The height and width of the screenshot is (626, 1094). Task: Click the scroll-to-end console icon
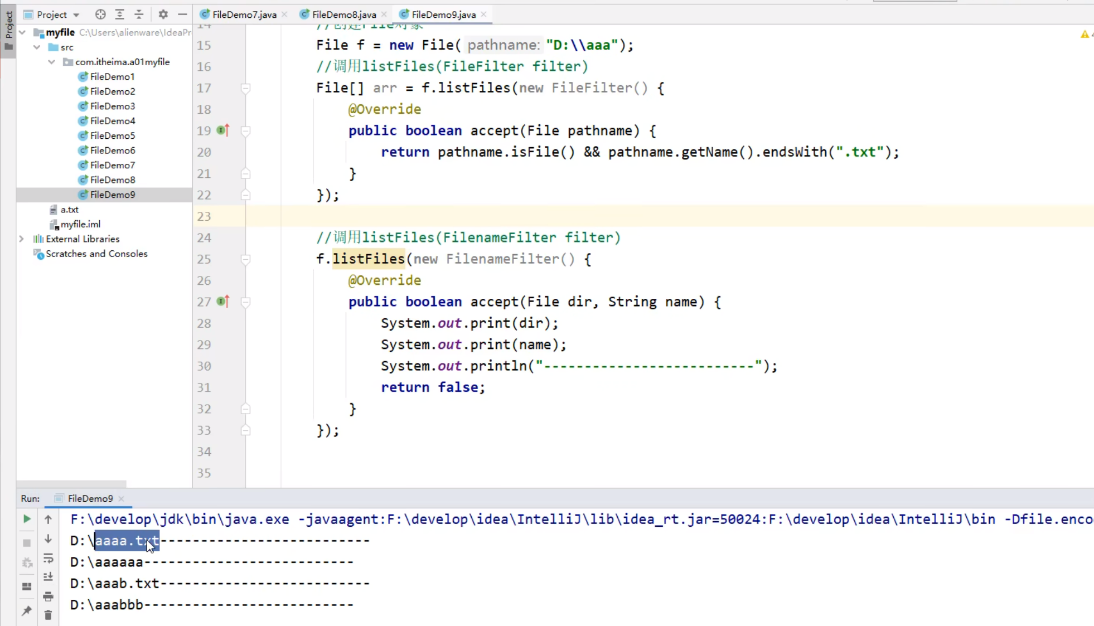[x=49, y=577]
